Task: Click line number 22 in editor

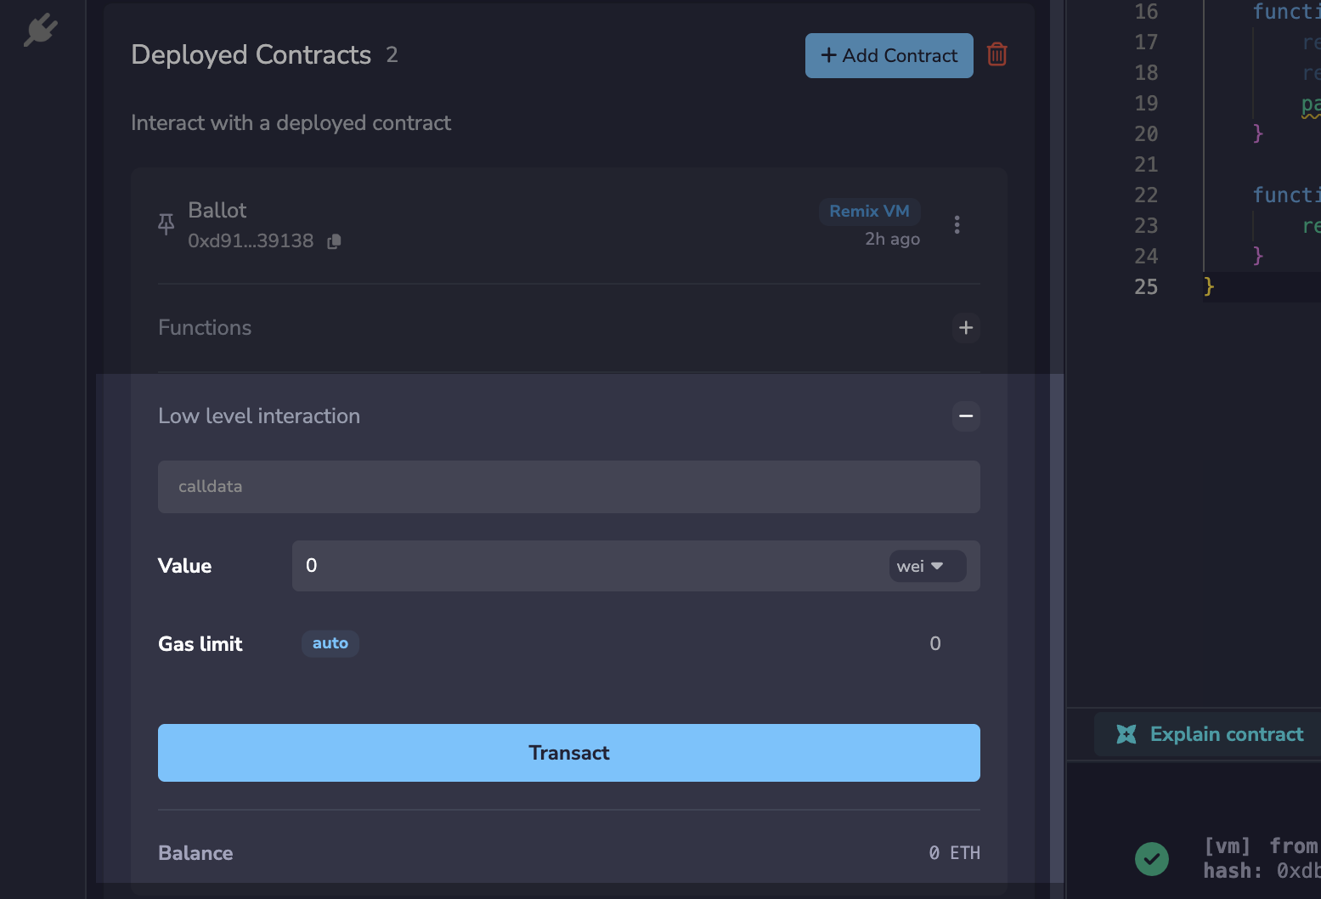Action: [1146, 195]
